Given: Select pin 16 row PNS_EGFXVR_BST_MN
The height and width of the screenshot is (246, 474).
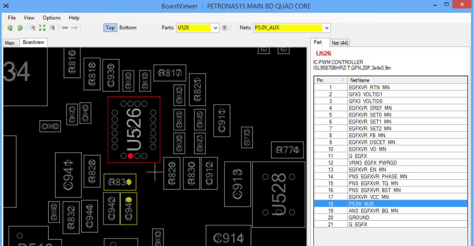Looking at the screenshot, I should [x=391, y=190].
